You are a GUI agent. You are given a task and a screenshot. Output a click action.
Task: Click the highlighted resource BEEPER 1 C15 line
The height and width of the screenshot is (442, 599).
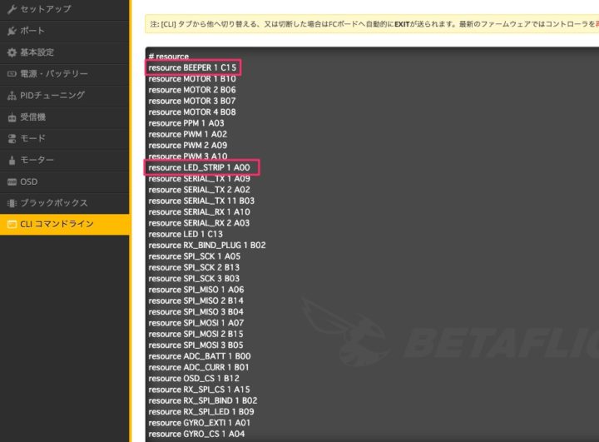(x=195, y=67)
